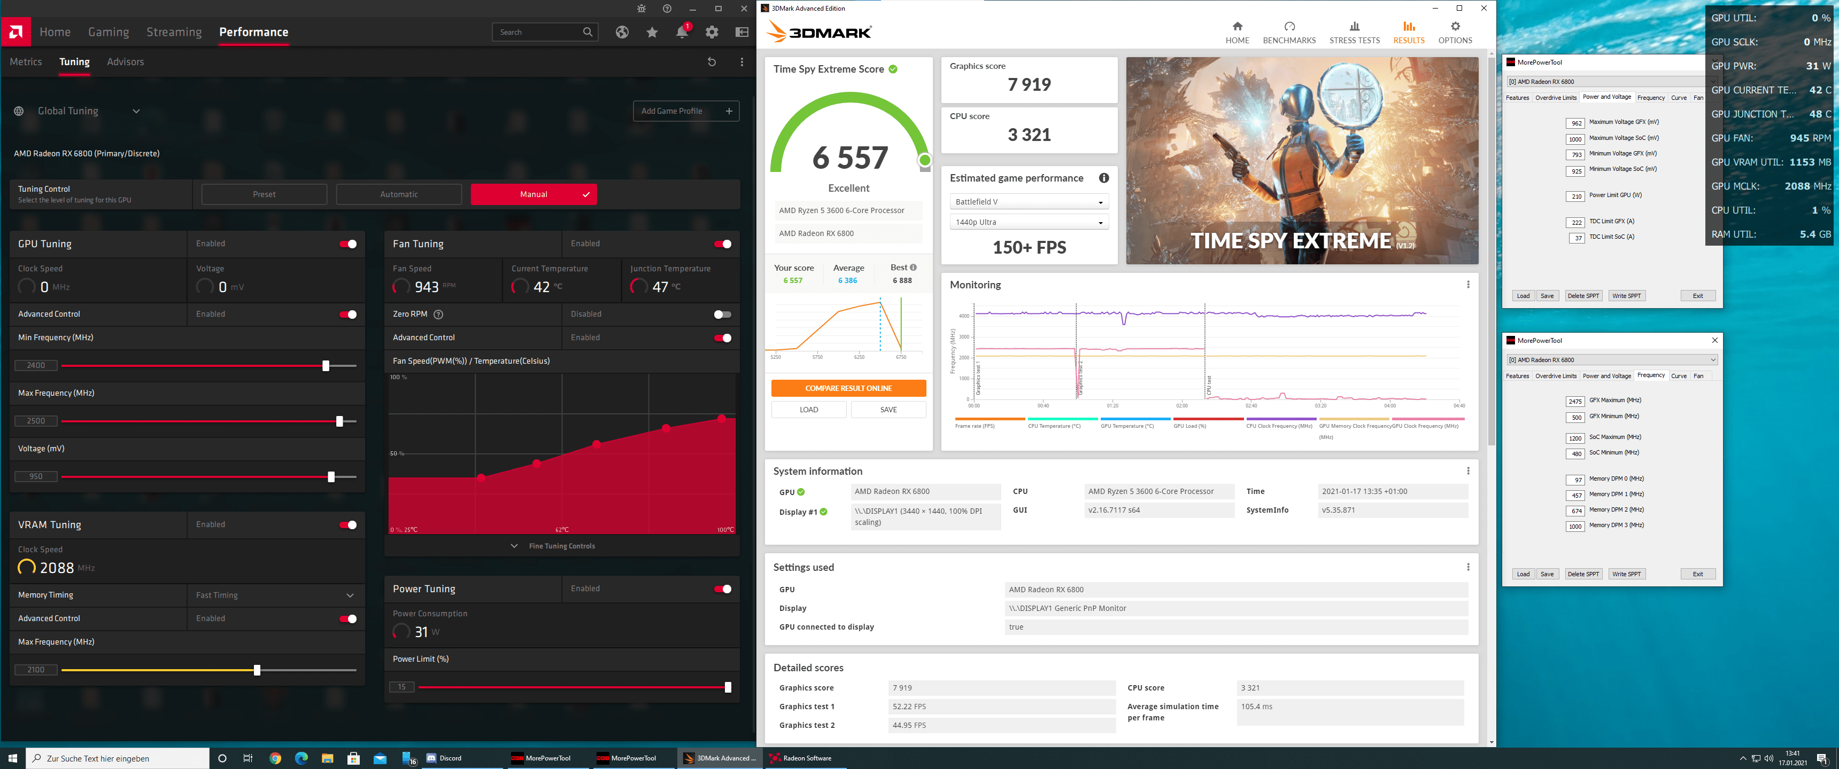Screen dimensions: 1839x769
Task: Open the help question mark icon in Radeon
Action: 667,9
